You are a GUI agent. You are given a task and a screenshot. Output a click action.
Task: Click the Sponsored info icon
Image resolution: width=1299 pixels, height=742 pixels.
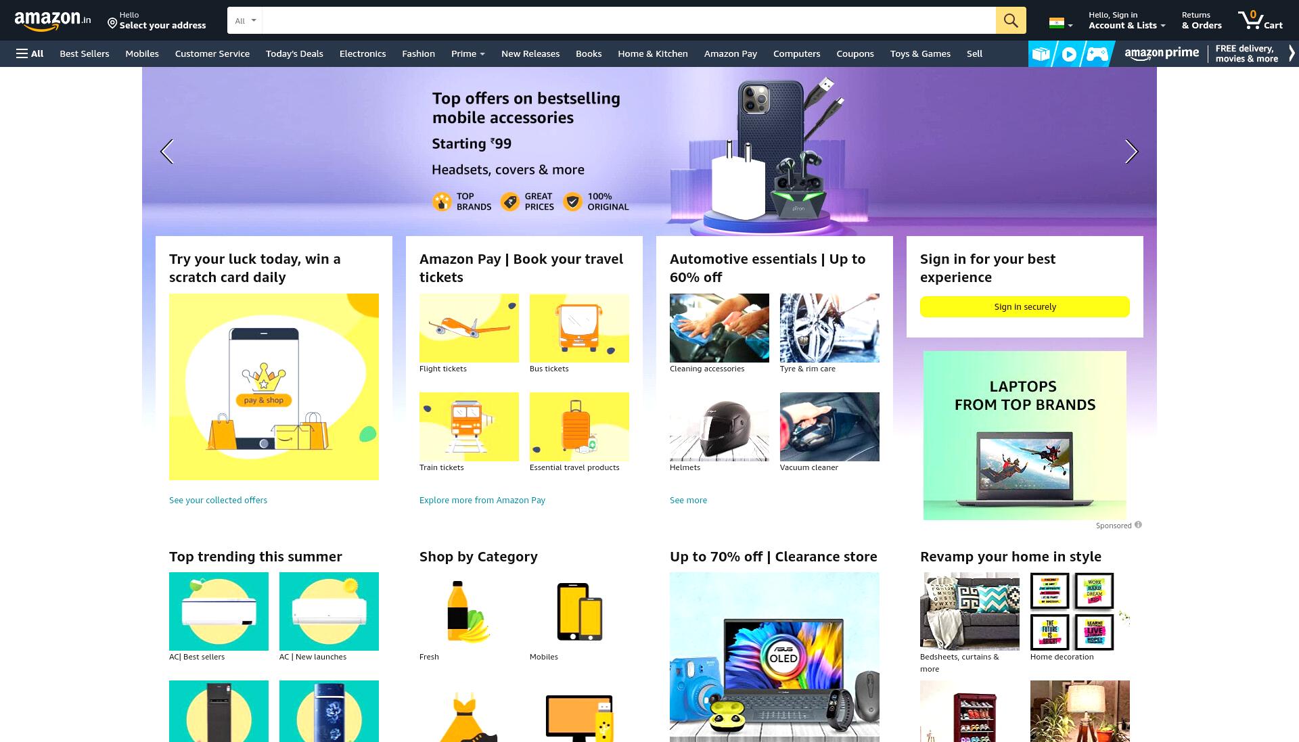tap(1138, 525)
